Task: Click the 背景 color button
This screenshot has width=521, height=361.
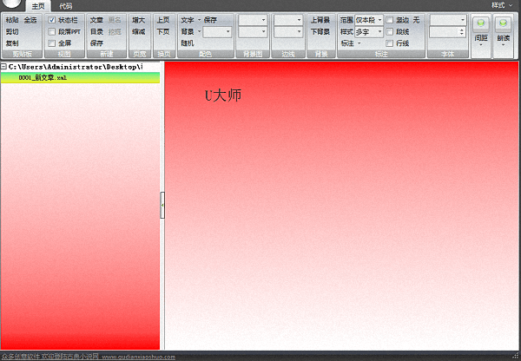Action: click(x=188, y=32)
